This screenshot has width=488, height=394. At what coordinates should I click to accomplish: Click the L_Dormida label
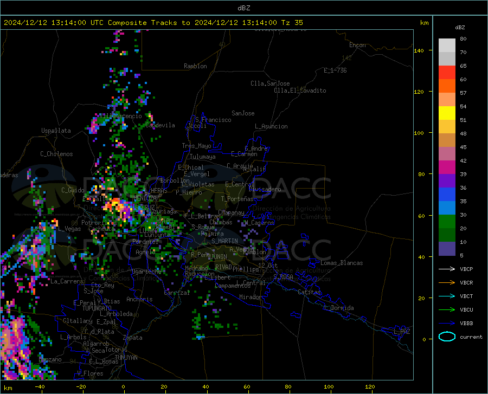(x=338, y=308)
